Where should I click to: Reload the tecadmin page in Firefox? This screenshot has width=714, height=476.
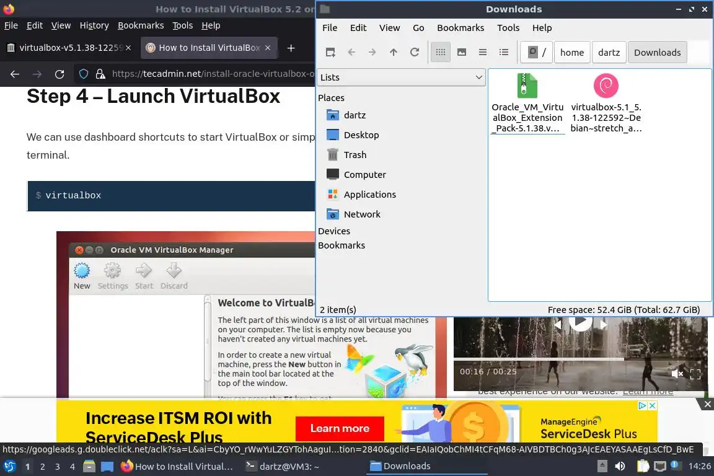tap(59, 74)
